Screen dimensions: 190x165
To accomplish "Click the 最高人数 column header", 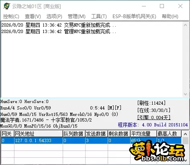I will [x=169, y=134].
